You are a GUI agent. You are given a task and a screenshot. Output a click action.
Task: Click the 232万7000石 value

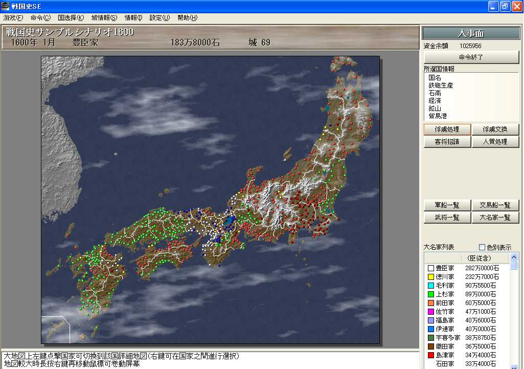pyautogui.click(x=482, y=277)
